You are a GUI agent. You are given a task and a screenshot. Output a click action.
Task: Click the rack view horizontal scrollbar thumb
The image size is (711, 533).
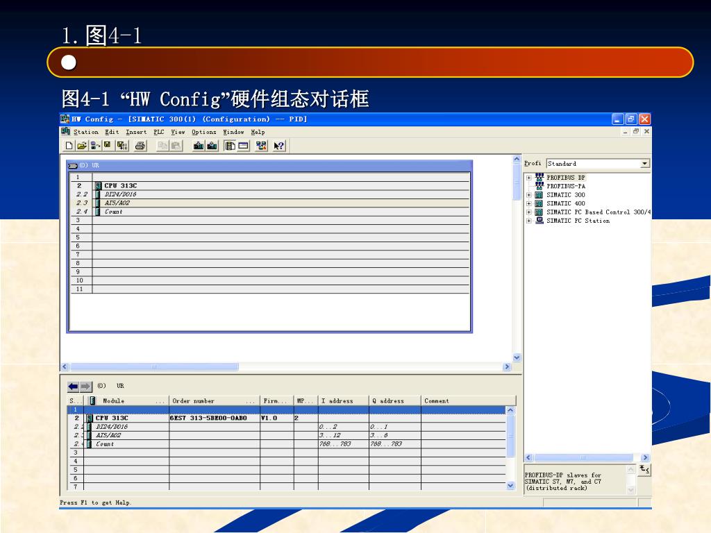tap(154, 366)
